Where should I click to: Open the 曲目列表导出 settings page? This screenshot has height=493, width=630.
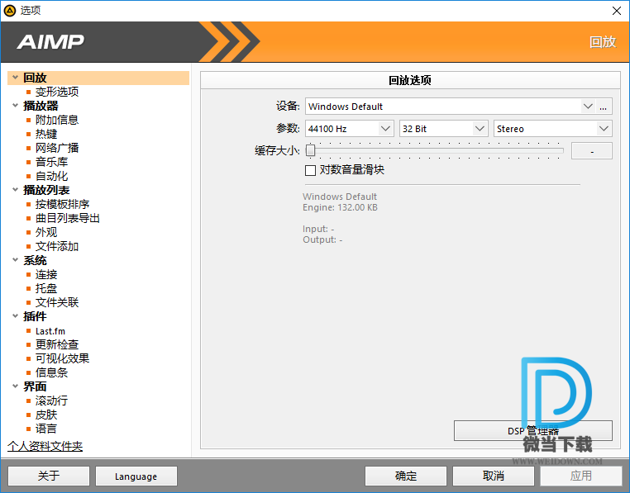[68, 218]
